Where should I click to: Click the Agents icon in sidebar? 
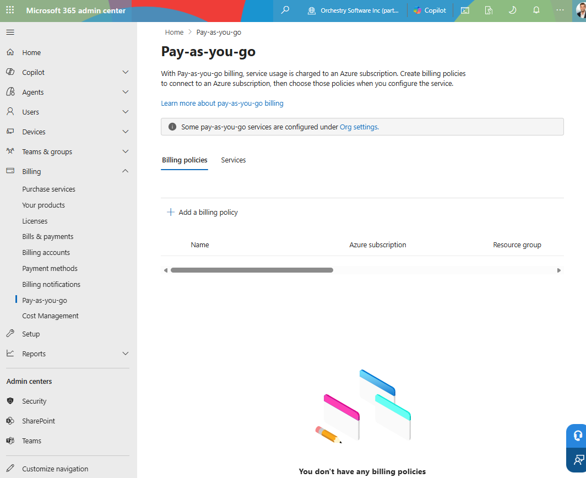[x=10, y=91]
